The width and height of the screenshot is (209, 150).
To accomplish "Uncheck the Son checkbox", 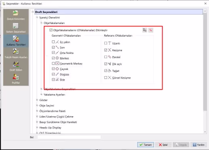I will (53, 47).
